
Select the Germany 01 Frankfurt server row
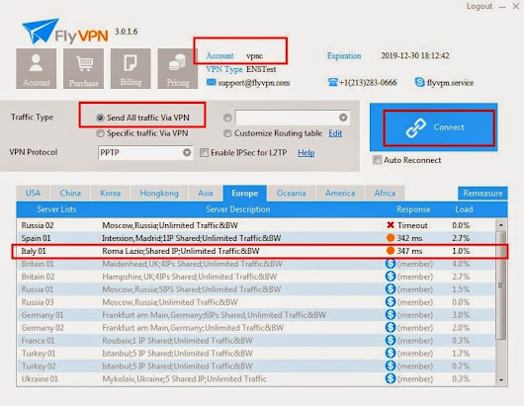(x=256, y=315)
